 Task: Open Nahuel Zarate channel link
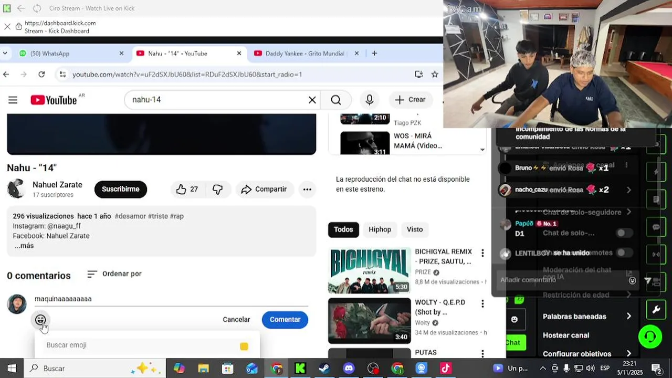pyautogui.click(x=57, y=185)
